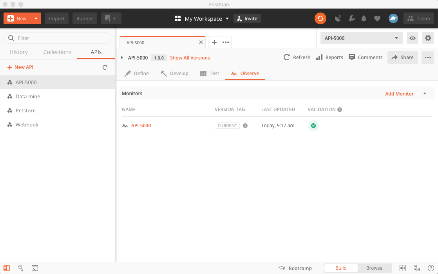Switch to Build mode

341,268
